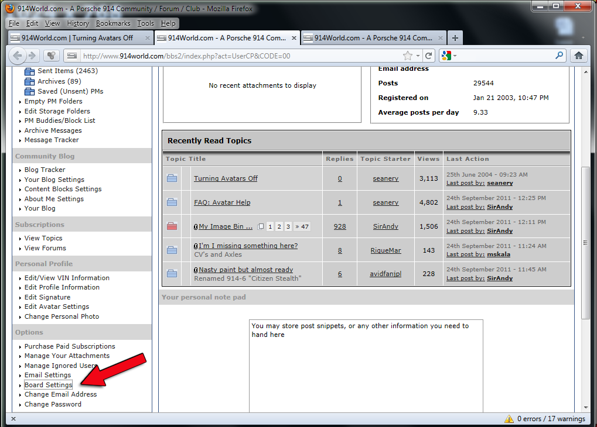Image resolution: width=597 pixels, height=427 pixels.
Task: Click the topic icon for Turning Avatars Off
Action: (172, 178)
